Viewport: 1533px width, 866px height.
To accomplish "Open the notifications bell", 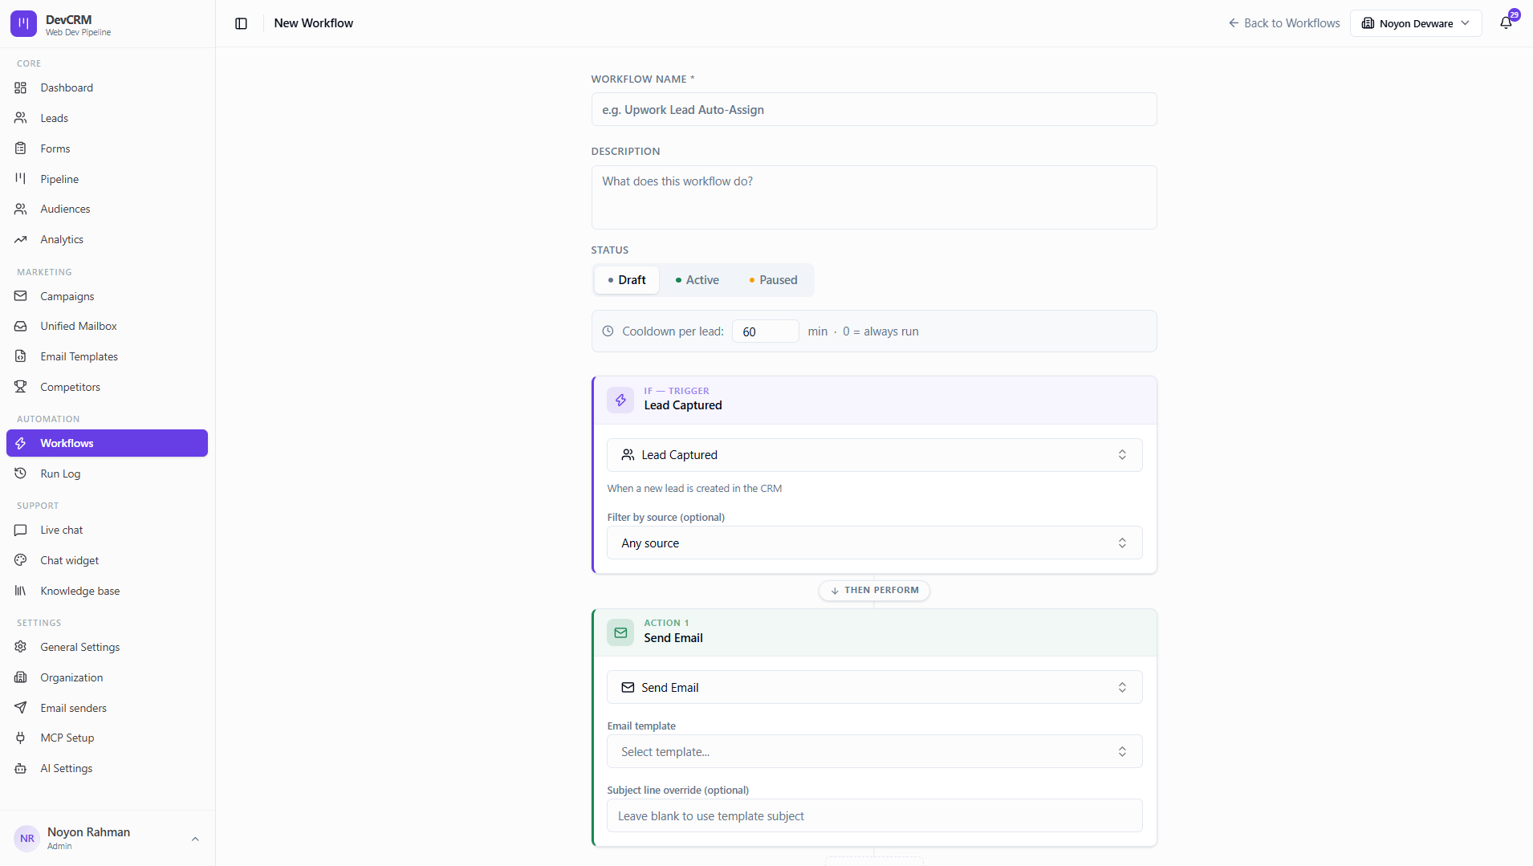I will [1506, 23].
